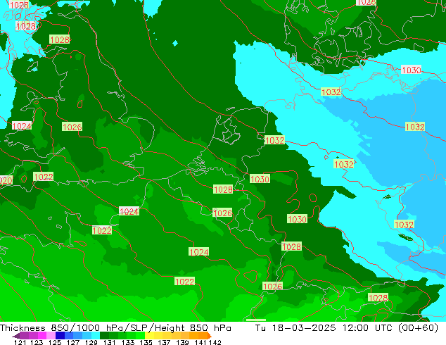This screenshot has height=345, width=446.
Task: Click the '1024' label at far left edge
Action: 22,126
